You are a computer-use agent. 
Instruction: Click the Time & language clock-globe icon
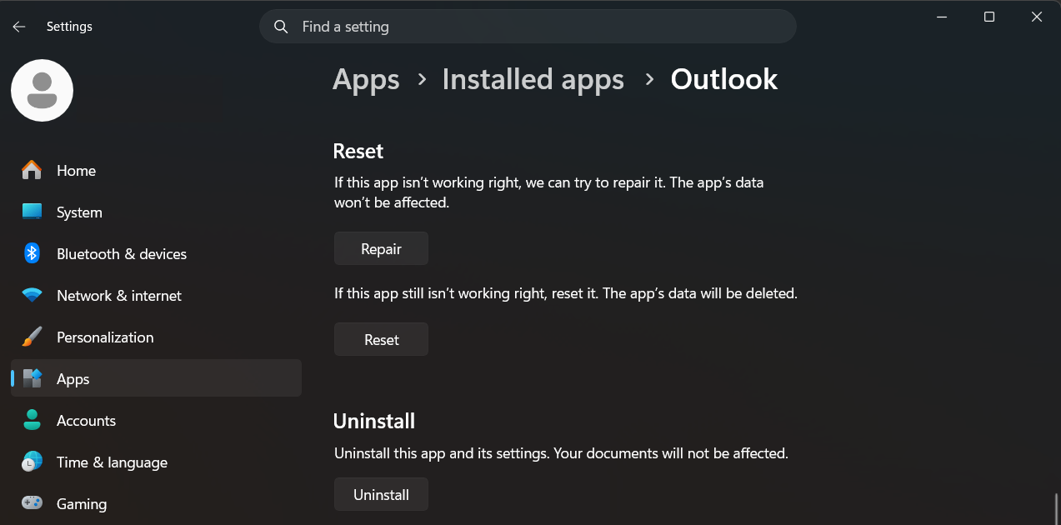pyautogui.click(x=32, y=462)
